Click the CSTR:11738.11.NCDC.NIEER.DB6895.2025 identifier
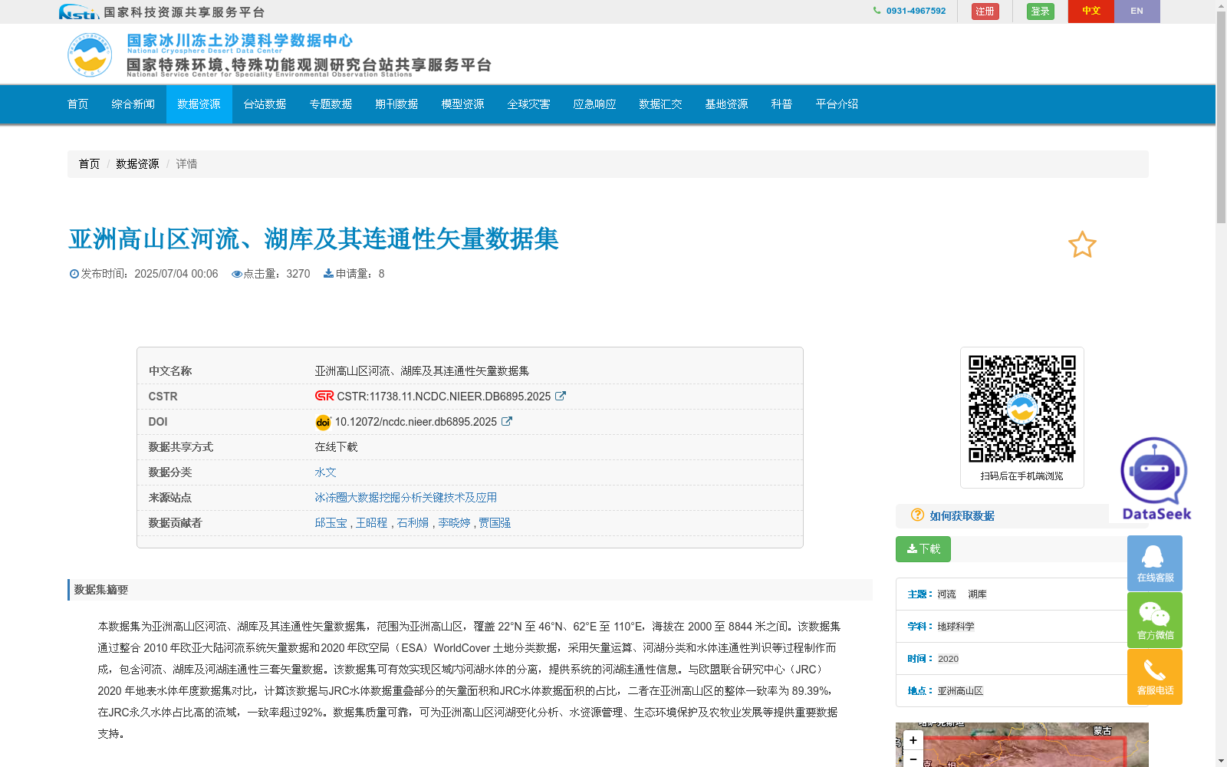 [443, 397]
